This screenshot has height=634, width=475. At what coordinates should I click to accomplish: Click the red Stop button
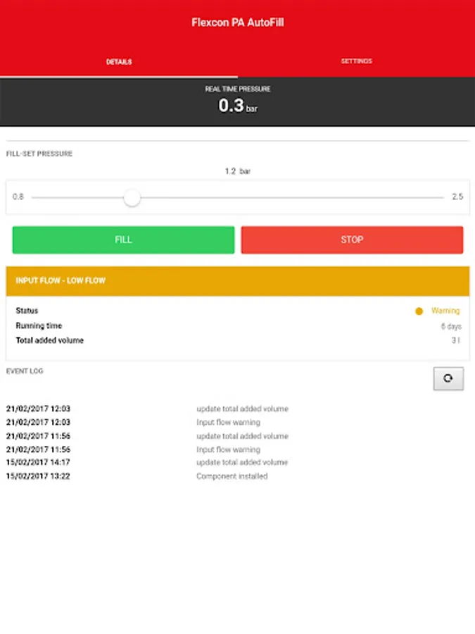click(352, 240)
